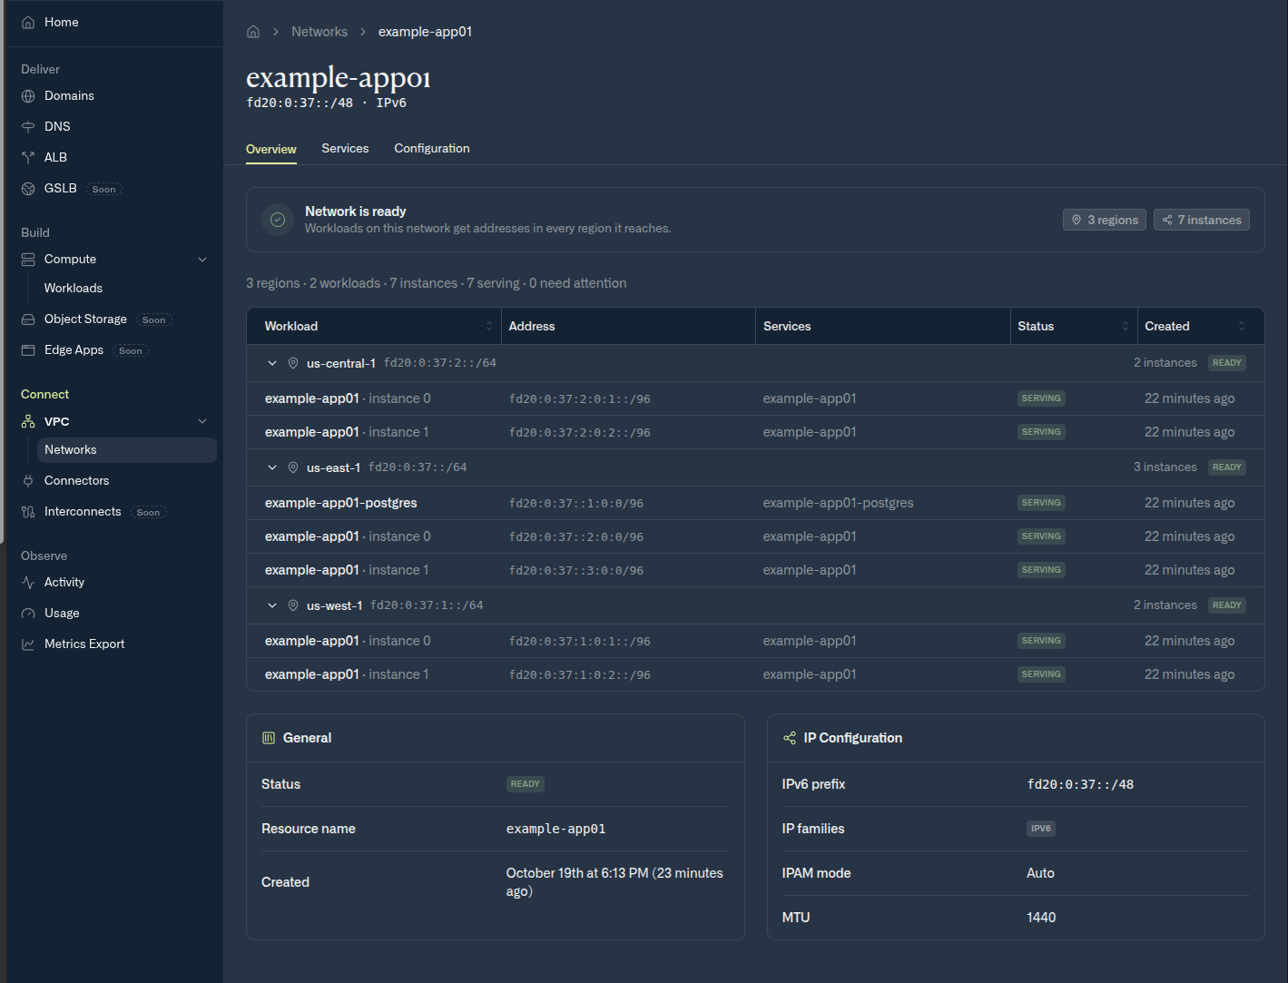Click the Object Storage icon

(28, 319)
